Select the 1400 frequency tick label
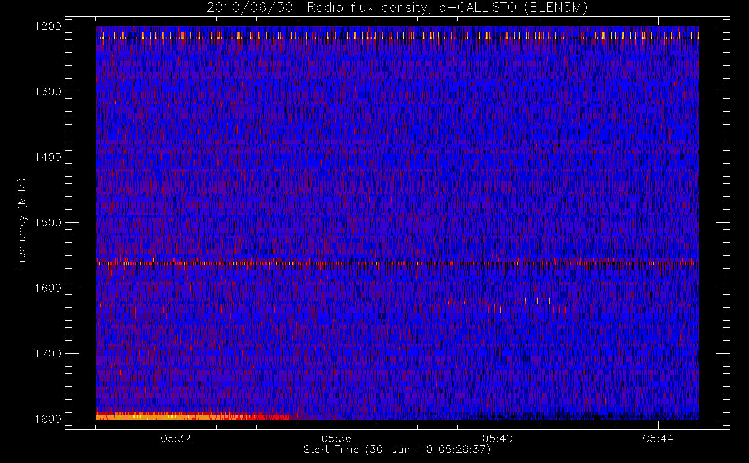Image resolution: width=749 pixels, height=463 pixels. pyautogui.click(x=48, y=157)
